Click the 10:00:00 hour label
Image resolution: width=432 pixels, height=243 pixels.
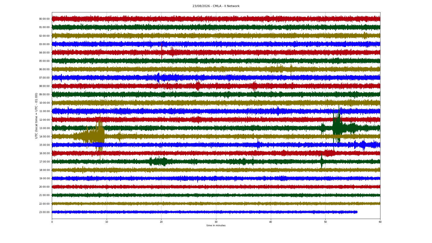click(44, 103)
